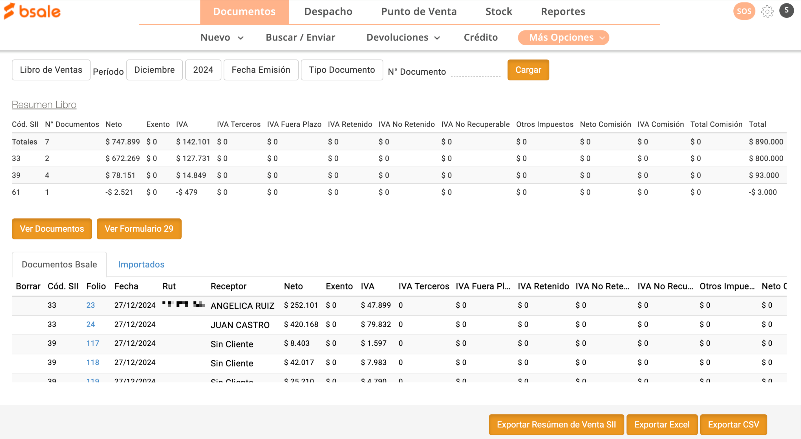The image size is (801, 439).
Task: Expand the Devoluciones dropdown
Action: pyautogui.click(x=403, y=37)
